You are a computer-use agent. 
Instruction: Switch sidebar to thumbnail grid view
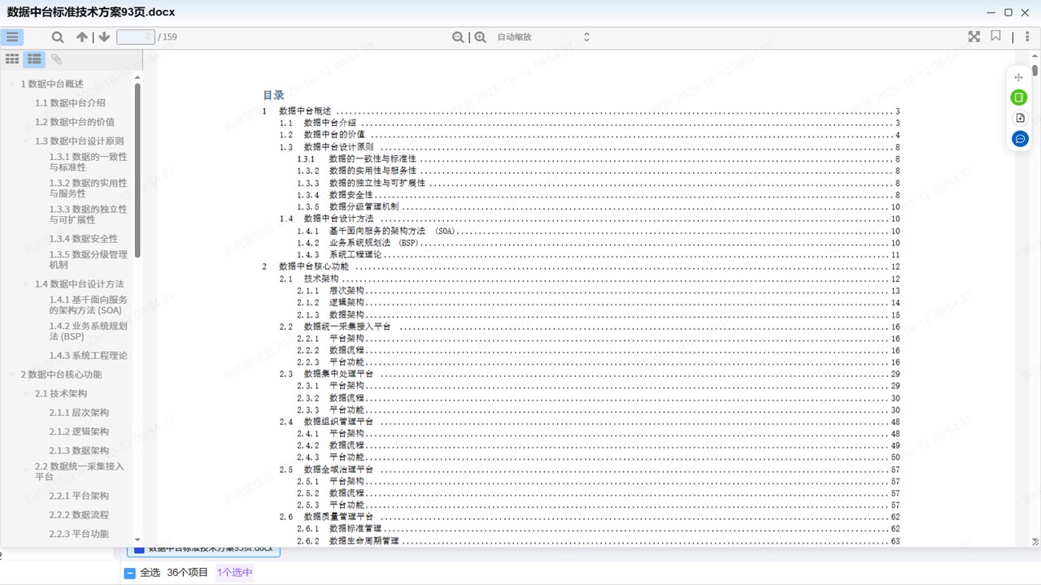pyautogui.click(x=12, y=58)
